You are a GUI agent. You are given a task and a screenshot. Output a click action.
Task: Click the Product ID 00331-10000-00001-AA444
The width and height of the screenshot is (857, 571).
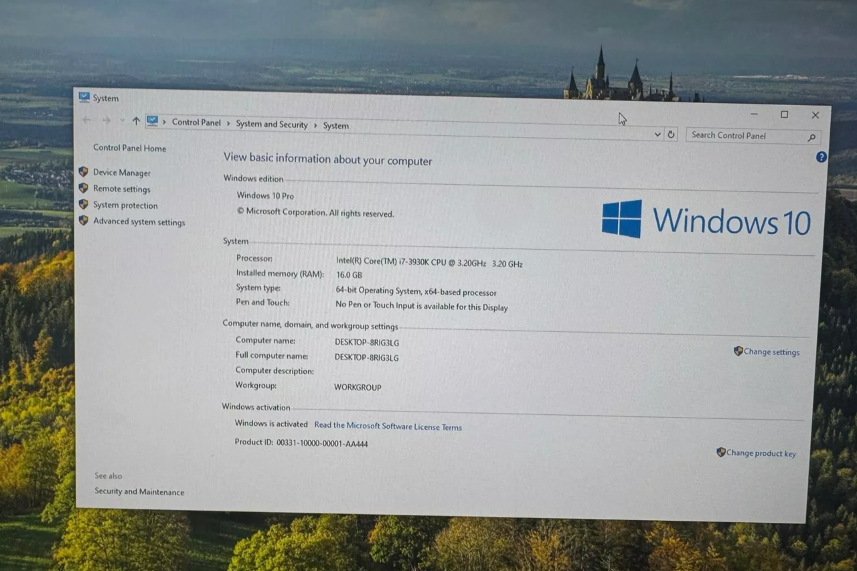click(301, 443)
